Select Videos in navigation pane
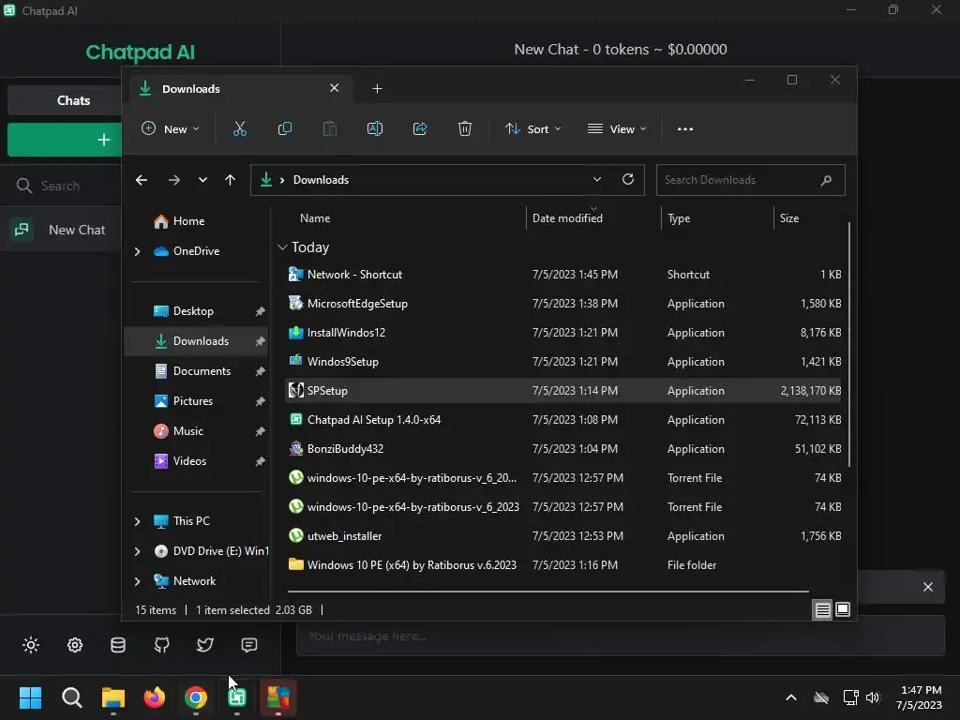The width and height of the screenshot is (960, 720). coord(189,461)
